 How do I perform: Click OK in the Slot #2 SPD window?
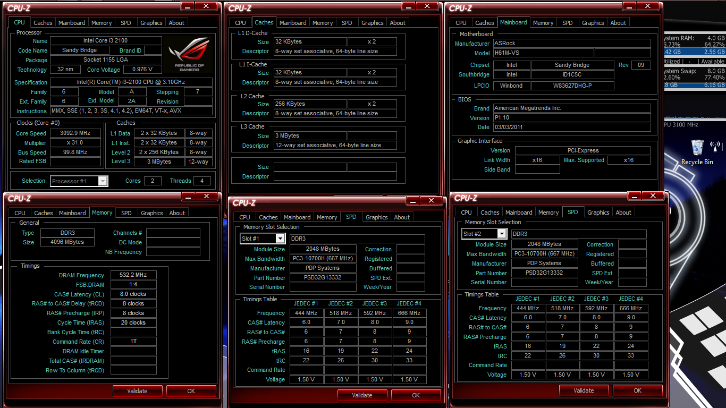638,390
